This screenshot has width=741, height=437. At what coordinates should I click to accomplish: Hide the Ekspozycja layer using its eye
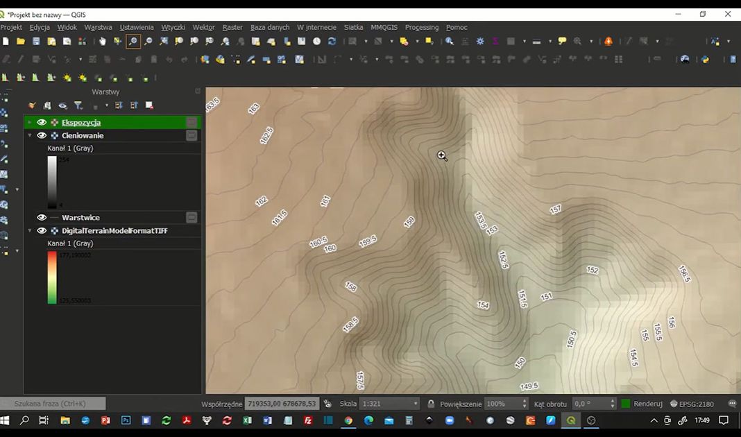click(42, 123)
